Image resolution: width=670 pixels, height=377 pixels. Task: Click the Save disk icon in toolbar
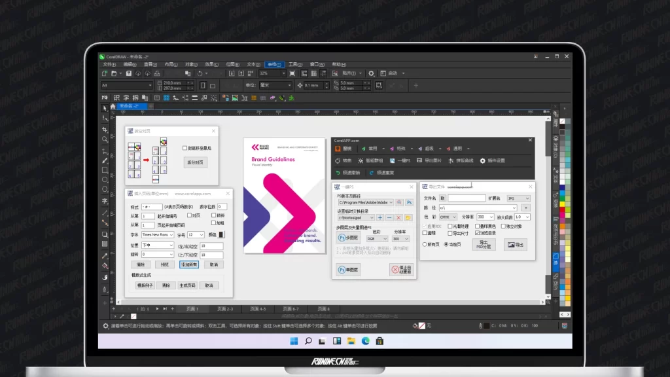click(x=129, y=73)
